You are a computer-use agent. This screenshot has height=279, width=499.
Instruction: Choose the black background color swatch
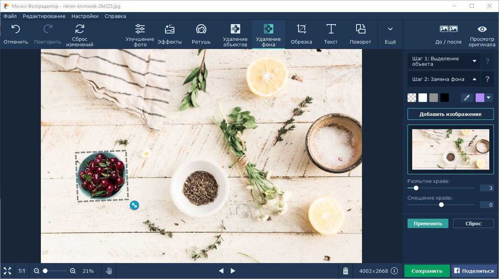click(x=445, y=98)
